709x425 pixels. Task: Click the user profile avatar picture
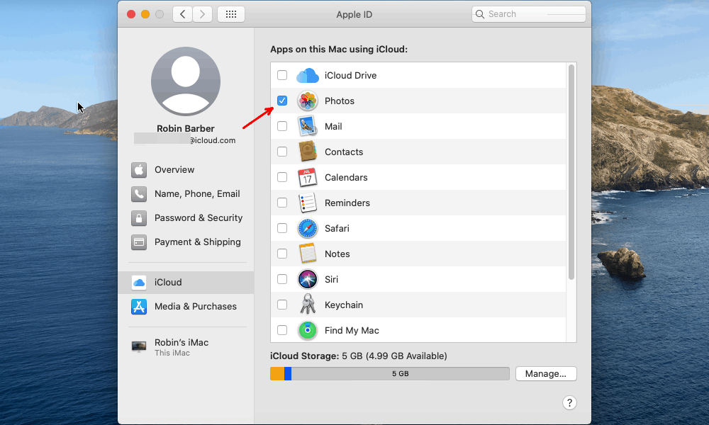[x=185, y=81]
